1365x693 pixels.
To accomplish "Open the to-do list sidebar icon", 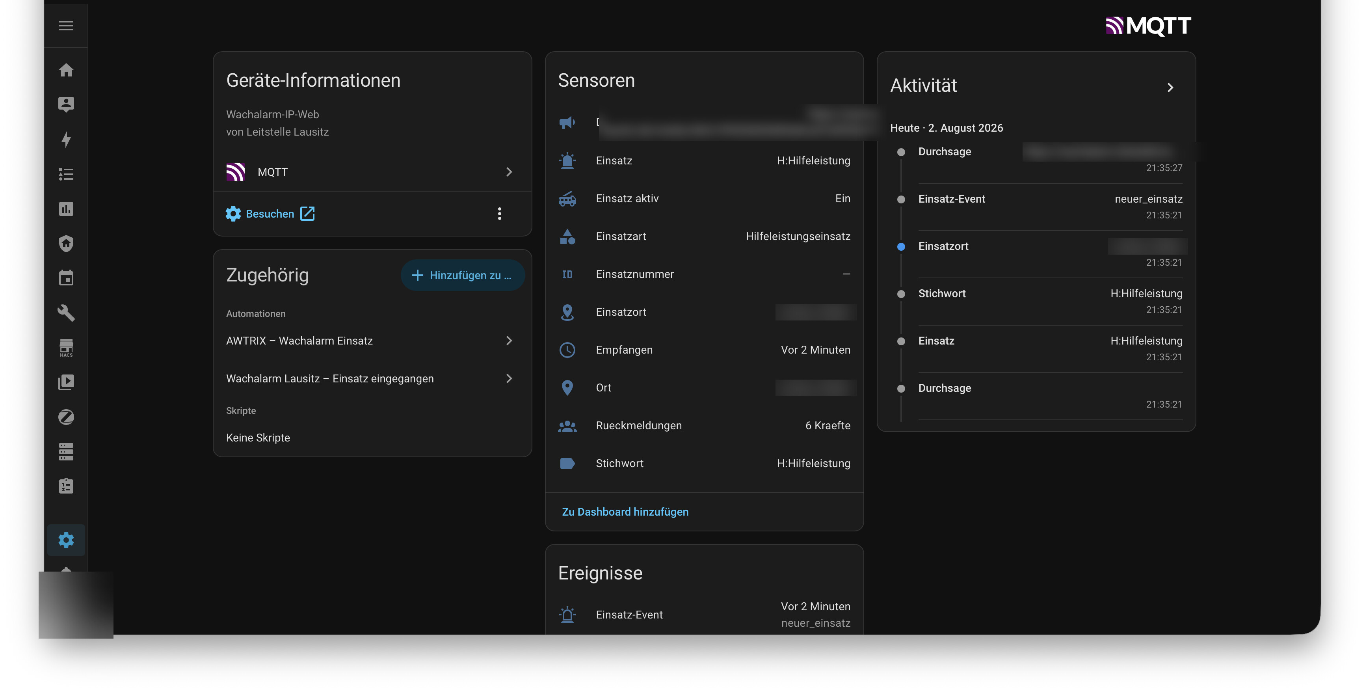I will (x=66, y=174).
